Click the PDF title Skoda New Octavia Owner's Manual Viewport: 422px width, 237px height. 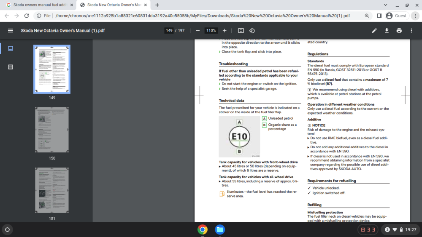[x=63, y=31]
